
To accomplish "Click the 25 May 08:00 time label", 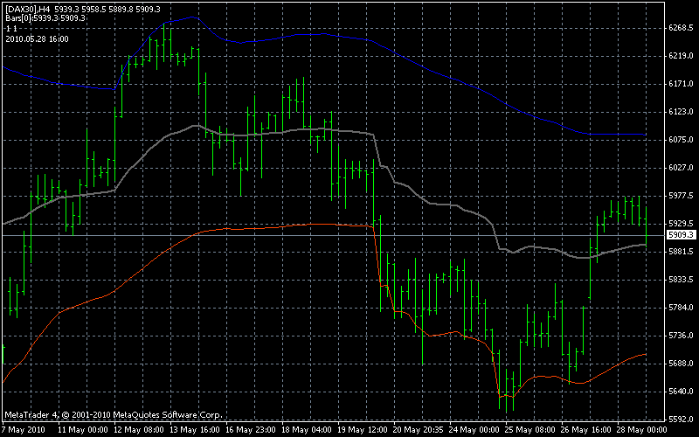I will click(x=530, y=430).
